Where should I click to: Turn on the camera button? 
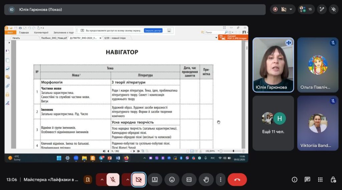point(139,180)
